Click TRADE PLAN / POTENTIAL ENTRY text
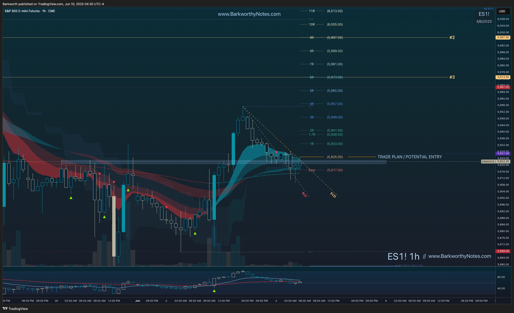Screen dimensions: 514x313 tap(410, 157)
